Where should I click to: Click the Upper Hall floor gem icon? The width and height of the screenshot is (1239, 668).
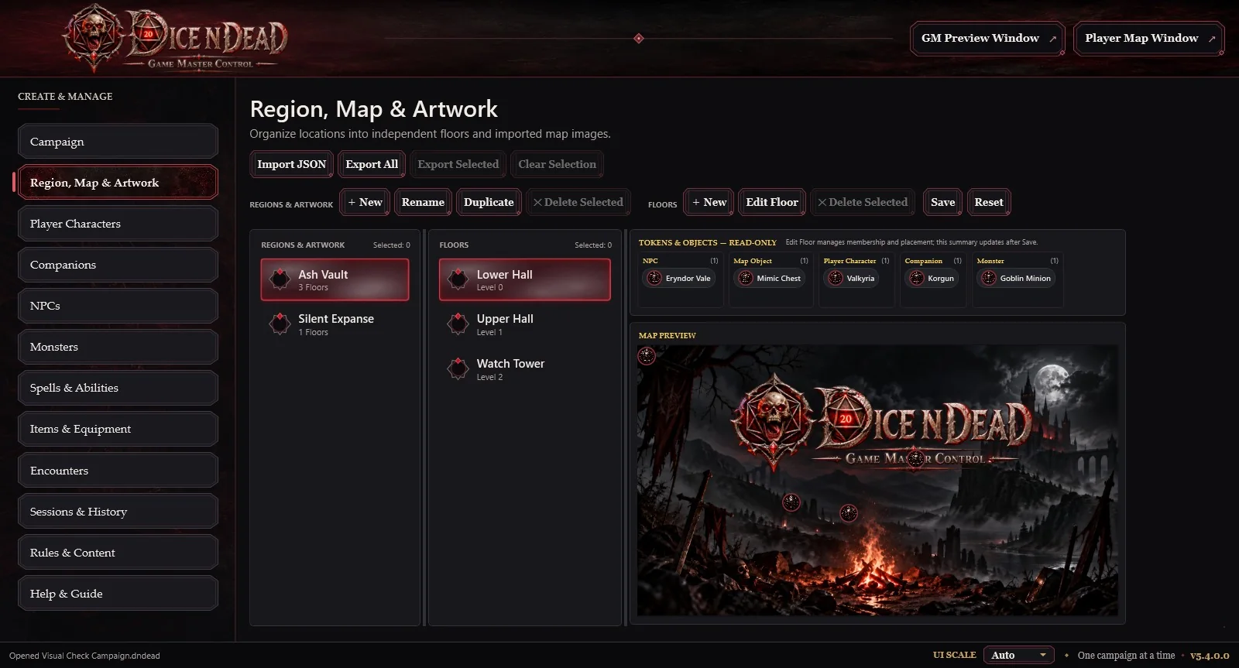pos(458,324)
